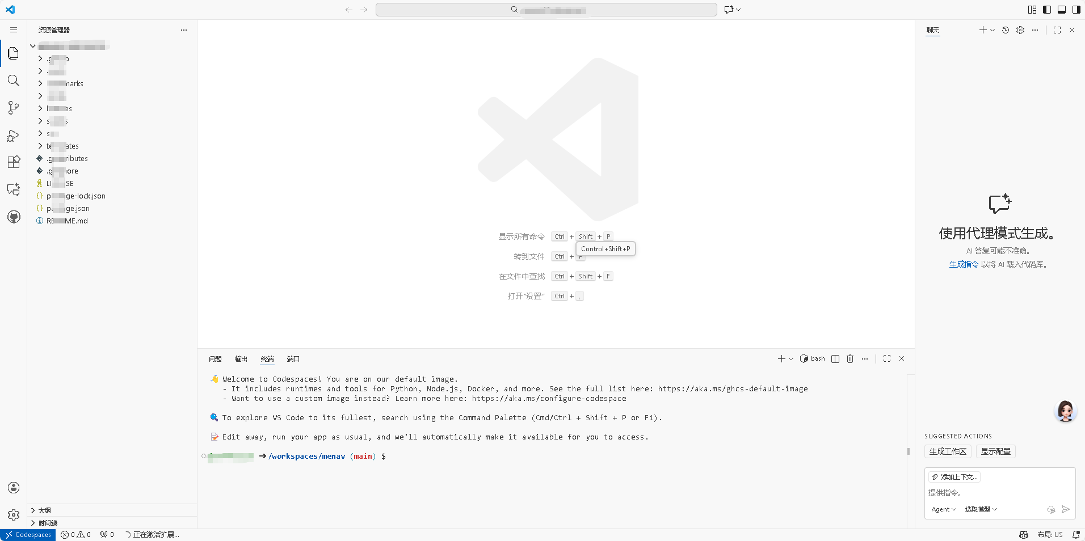Close the terminal panel
Viewport: 1085px width, 541px height.
pyautogui.click(x=902, y=358)
